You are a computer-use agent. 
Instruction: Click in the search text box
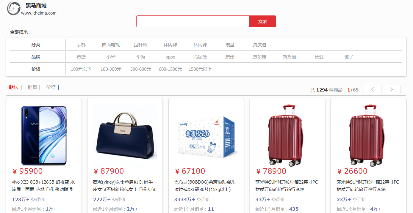point(193,21)
